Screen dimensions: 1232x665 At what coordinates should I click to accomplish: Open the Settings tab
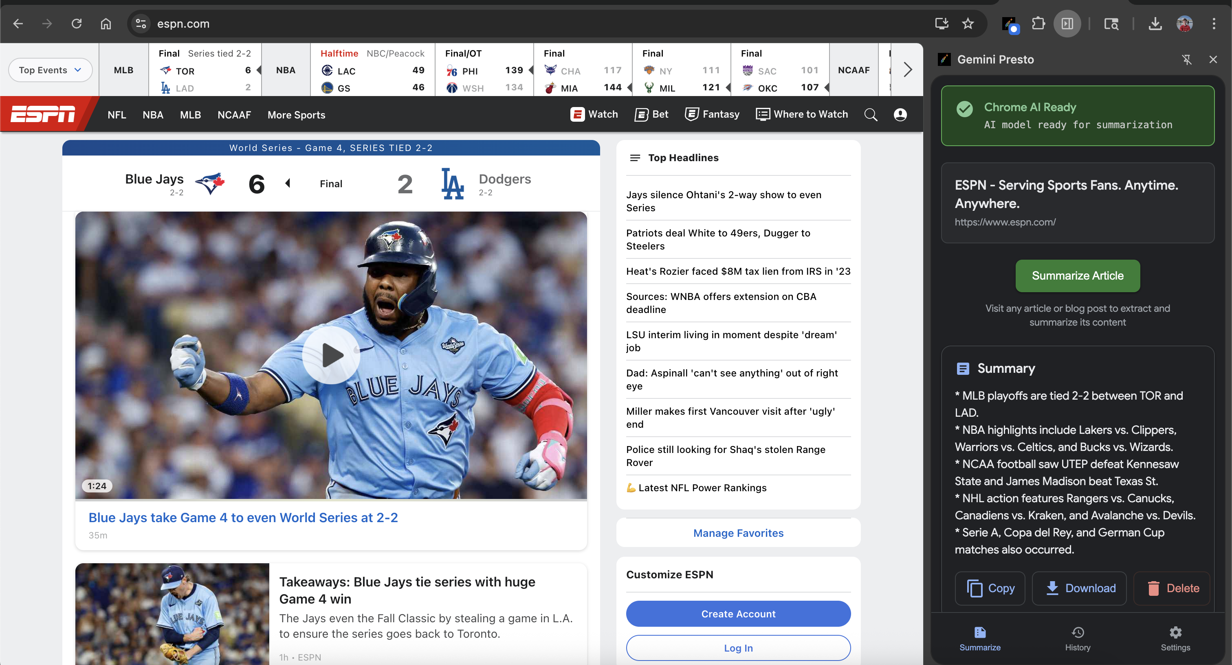point(1175,638)
